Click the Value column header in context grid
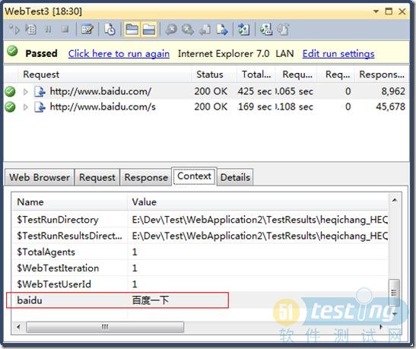This screenshot has width=416, height=349. (x=258, y=202)
